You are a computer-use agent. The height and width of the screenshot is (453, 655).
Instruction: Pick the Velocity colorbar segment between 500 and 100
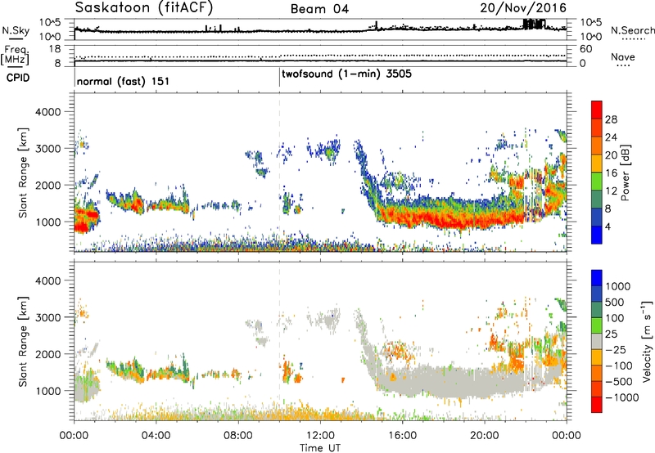[597, 310]
